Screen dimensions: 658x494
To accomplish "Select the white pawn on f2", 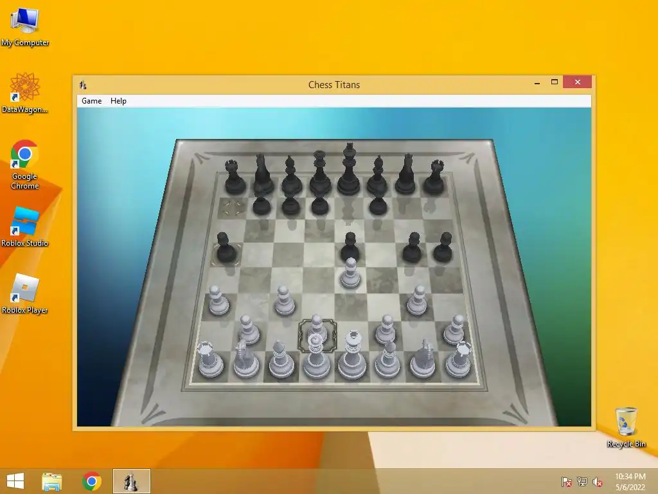I will pos(386,330).
